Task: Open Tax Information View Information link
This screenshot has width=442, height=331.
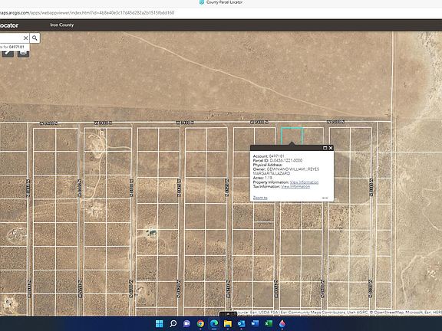Action: (x=295, y=187)
